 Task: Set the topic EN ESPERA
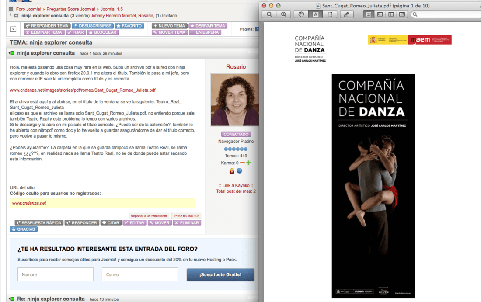(205, 32)
